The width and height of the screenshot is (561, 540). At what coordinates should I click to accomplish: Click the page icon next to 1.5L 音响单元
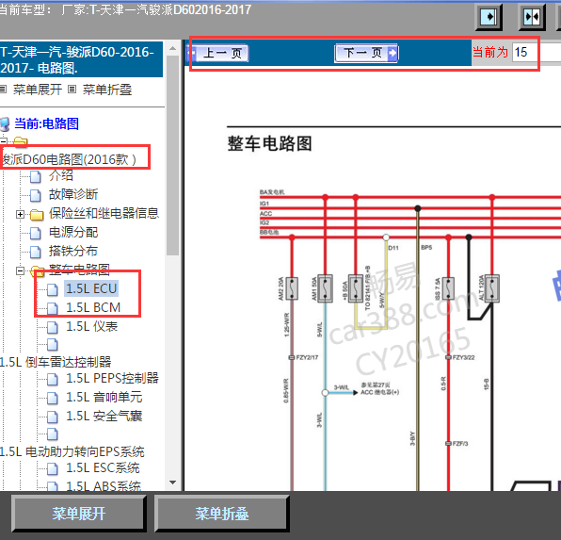[x=53, y=398]
